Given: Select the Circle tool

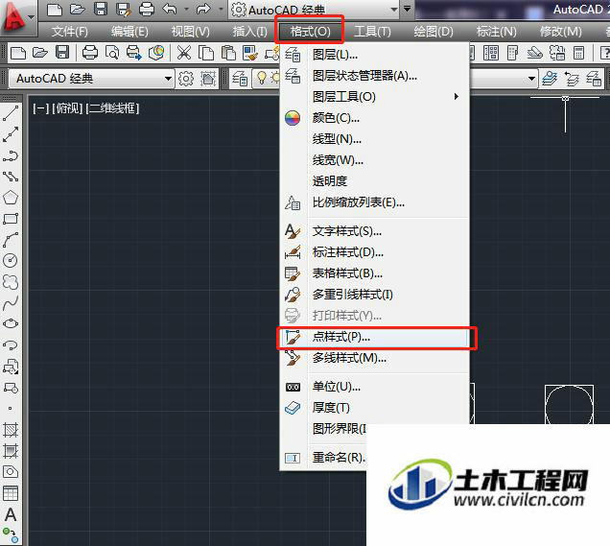Looking at the screenshot, I should tap(11, 260).
